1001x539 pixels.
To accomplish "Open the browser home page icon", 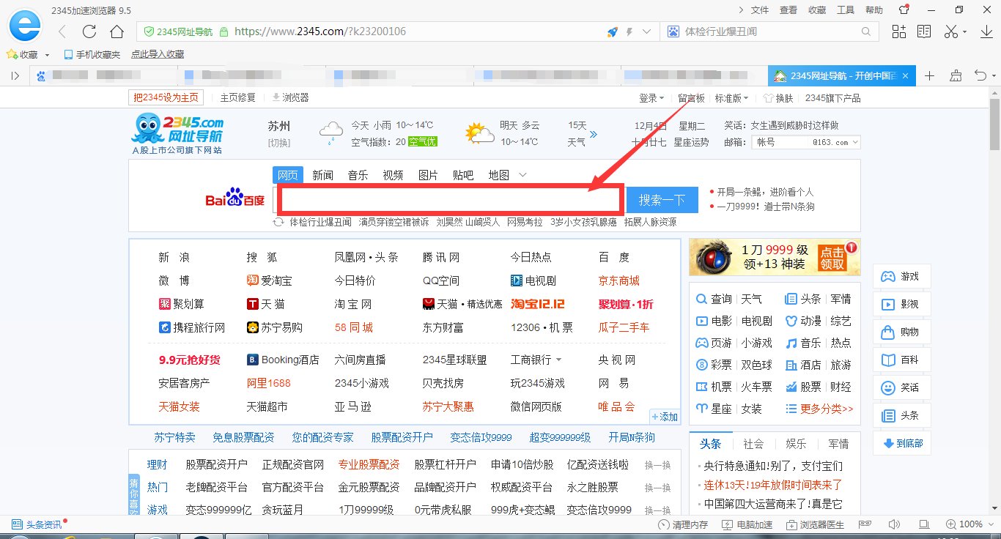I will tap(117, 31).
